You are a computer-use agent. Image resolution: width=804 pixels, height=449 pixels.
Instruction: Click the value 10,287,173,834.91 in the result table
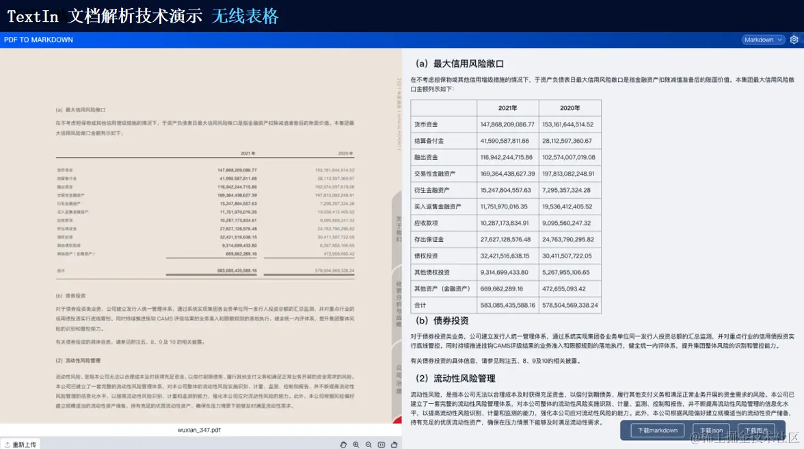tap(505, 223)
